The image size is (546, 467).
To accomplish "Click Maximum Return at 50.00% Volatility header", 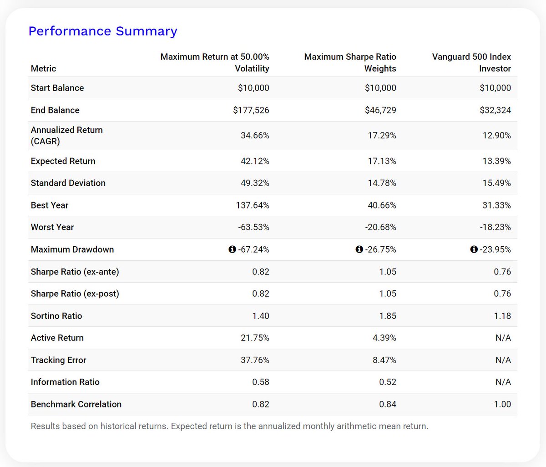I will coord(215,63).
